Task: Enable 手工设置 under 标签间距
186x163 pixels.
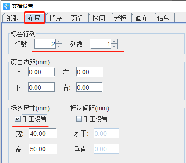Action: (79, 119)
